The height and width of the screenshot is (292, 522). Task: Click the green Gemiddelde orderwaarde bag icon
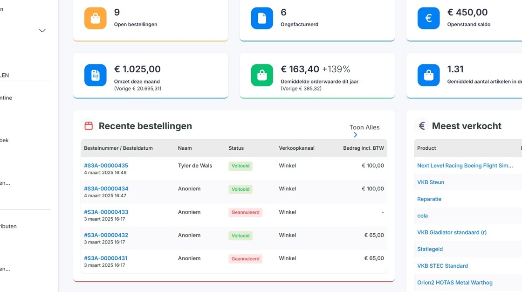[x=262, y=75]
